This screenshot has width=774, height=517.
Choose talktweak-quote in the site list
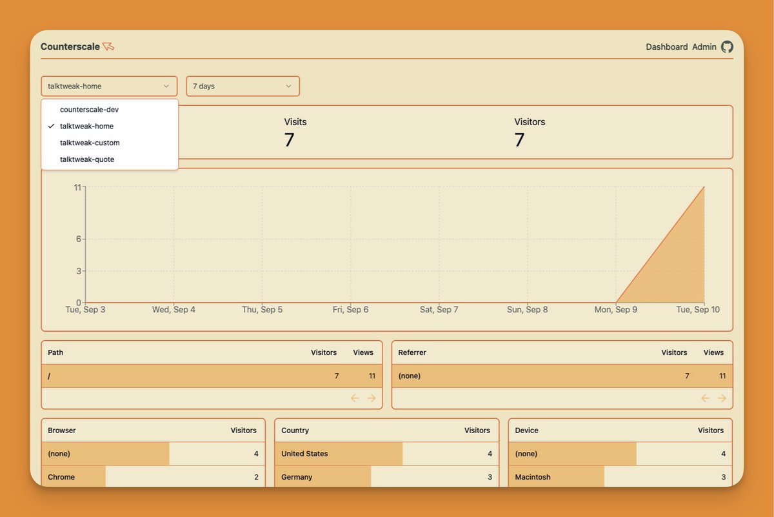[x=110, y=159]
